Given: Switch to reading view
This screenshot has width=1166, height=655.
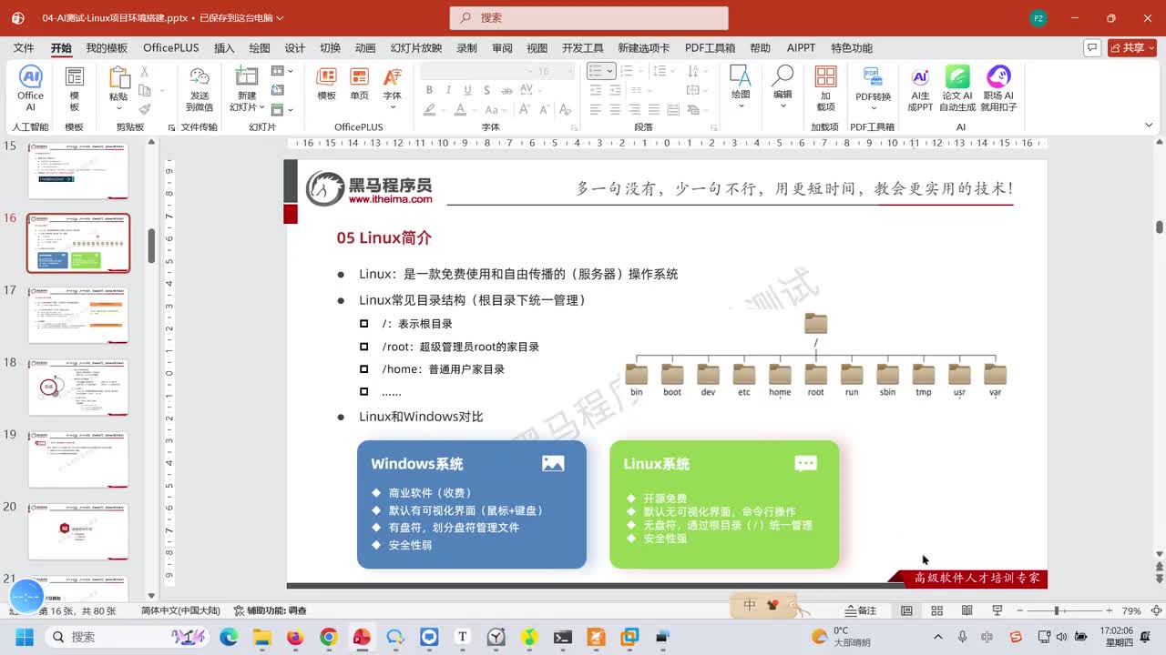Looking at the screenshot, I should pos(967,610).
